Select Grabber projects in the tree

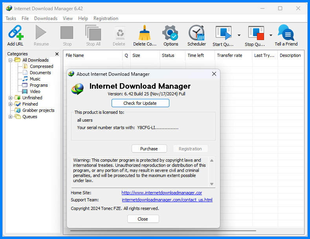(39, 110)
